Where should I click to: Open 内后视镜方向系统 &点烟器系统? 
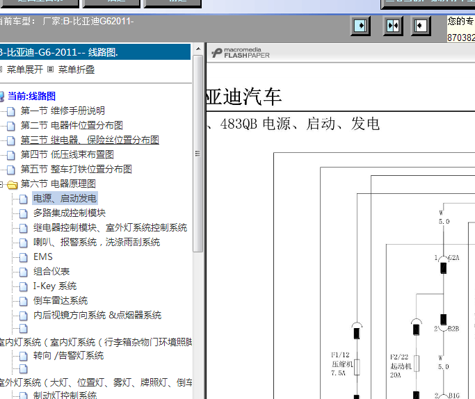tap(97, 315)
